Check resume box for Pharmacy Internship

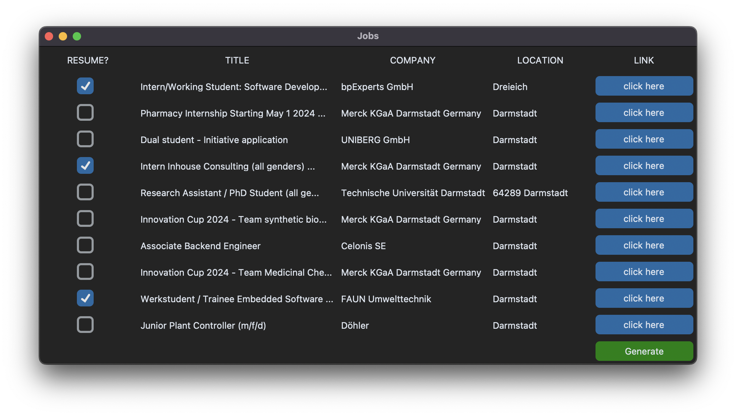85,112
